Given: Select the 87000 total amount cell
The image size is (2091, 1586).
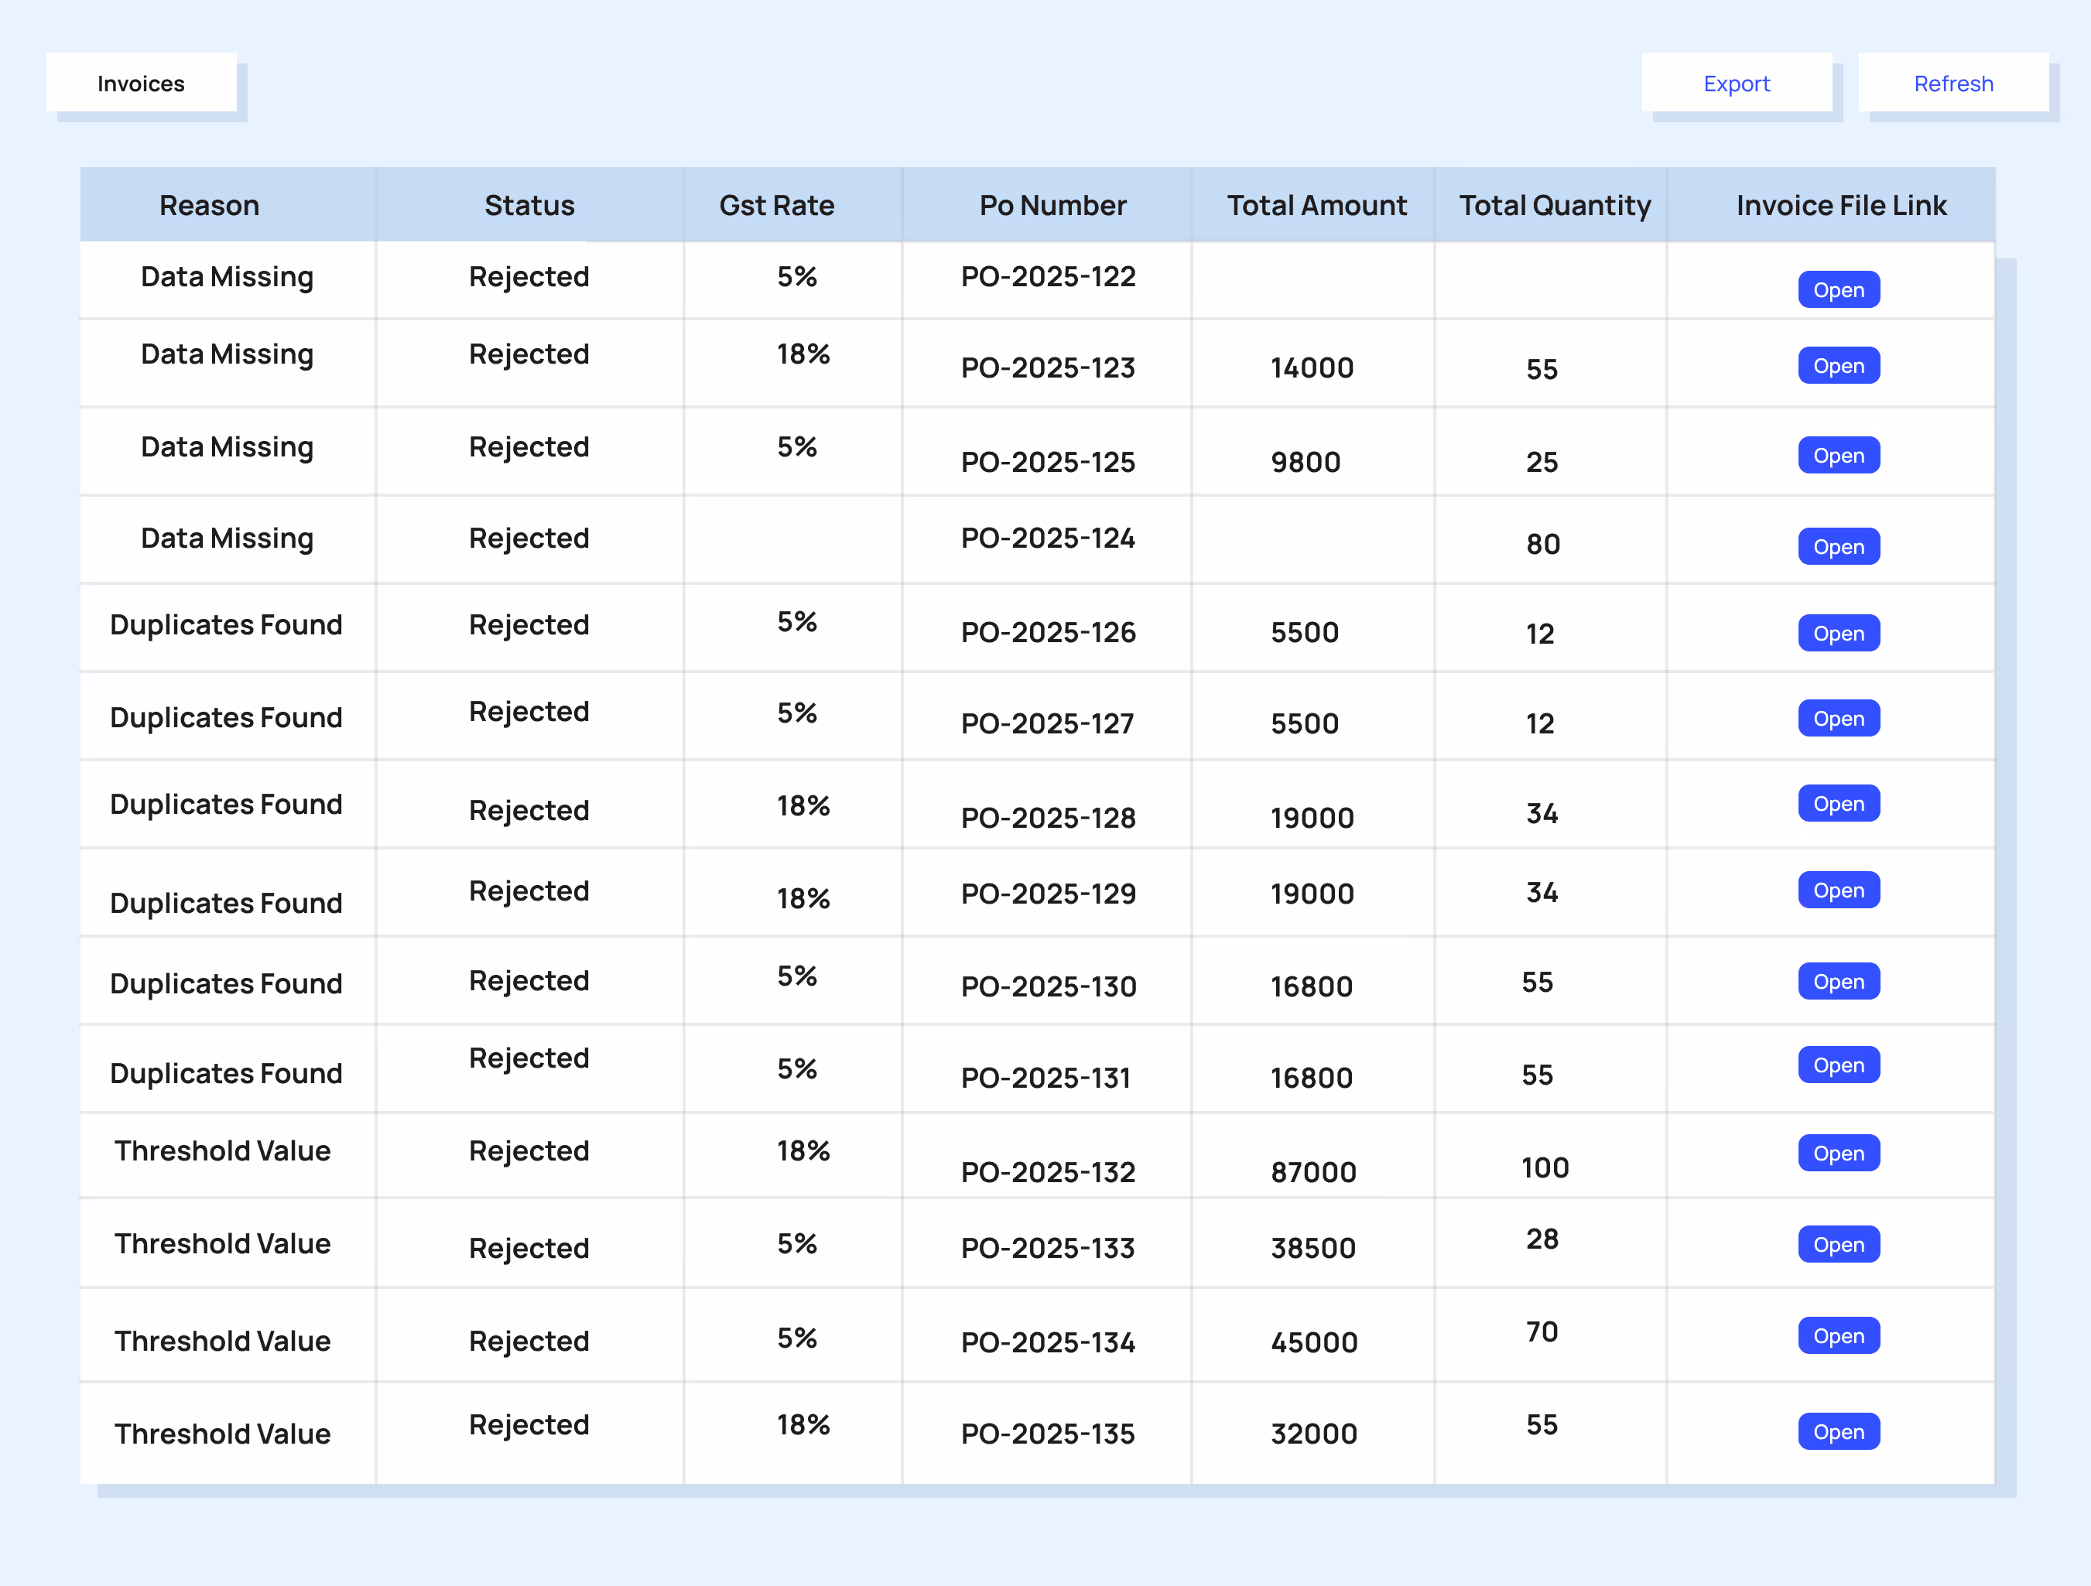Looking at the screenshot, I should pos(1313,1172).
